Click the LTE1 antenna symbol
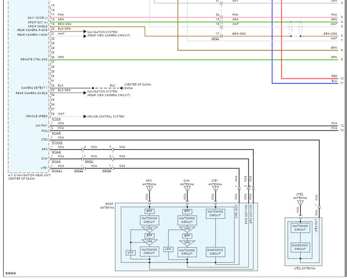The image size is (347, 279). (x=216, y=189)
